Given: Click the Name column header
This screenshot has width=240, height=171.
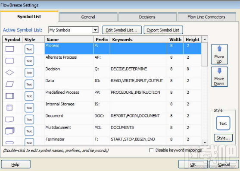Looking at the screenshot, I should pyautogui.click(x=69, y=39).
